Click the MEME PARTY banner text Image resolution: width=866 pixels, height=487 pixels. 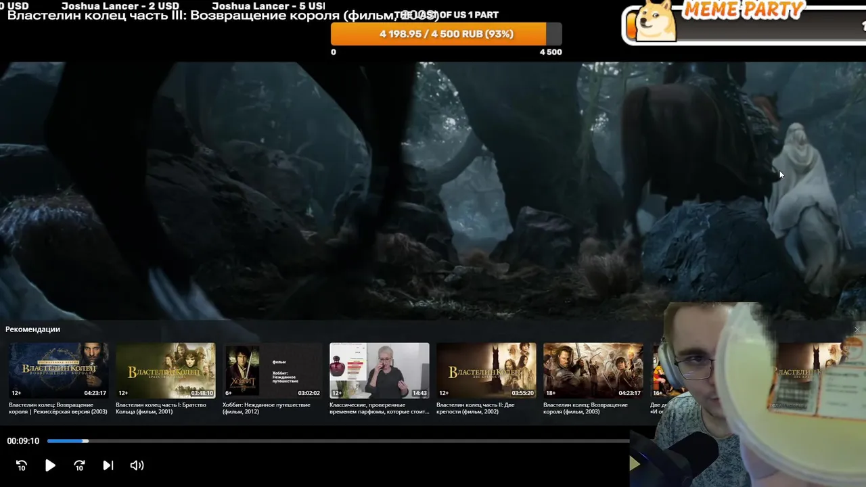(743, 9)
